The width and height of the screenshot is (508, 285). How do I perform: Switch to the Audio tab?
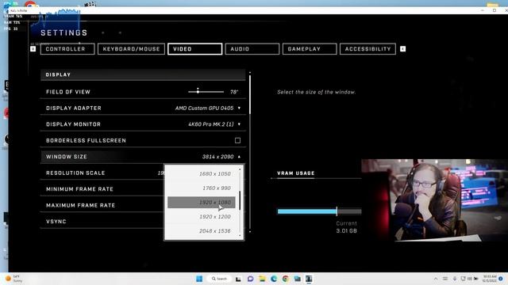[252, 49]
